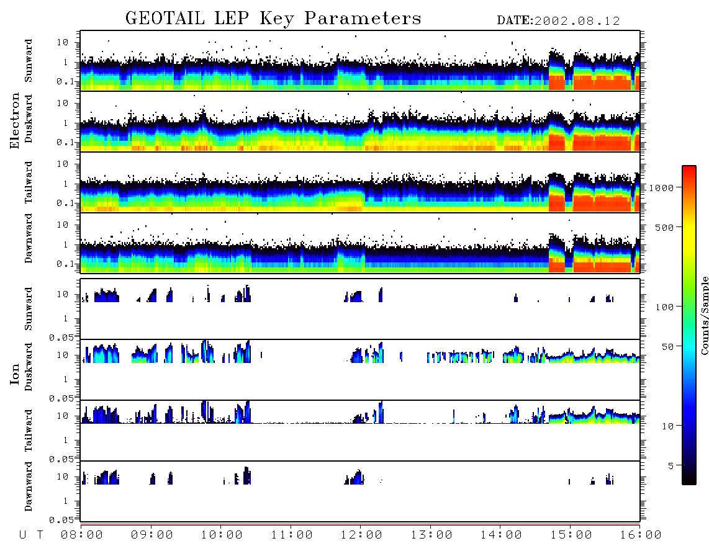Image resolution: width=709 pixels, height=546 pixels.
Task: Click the 0.1 tick of Electron Sunward panel
Action: [65, 81]
